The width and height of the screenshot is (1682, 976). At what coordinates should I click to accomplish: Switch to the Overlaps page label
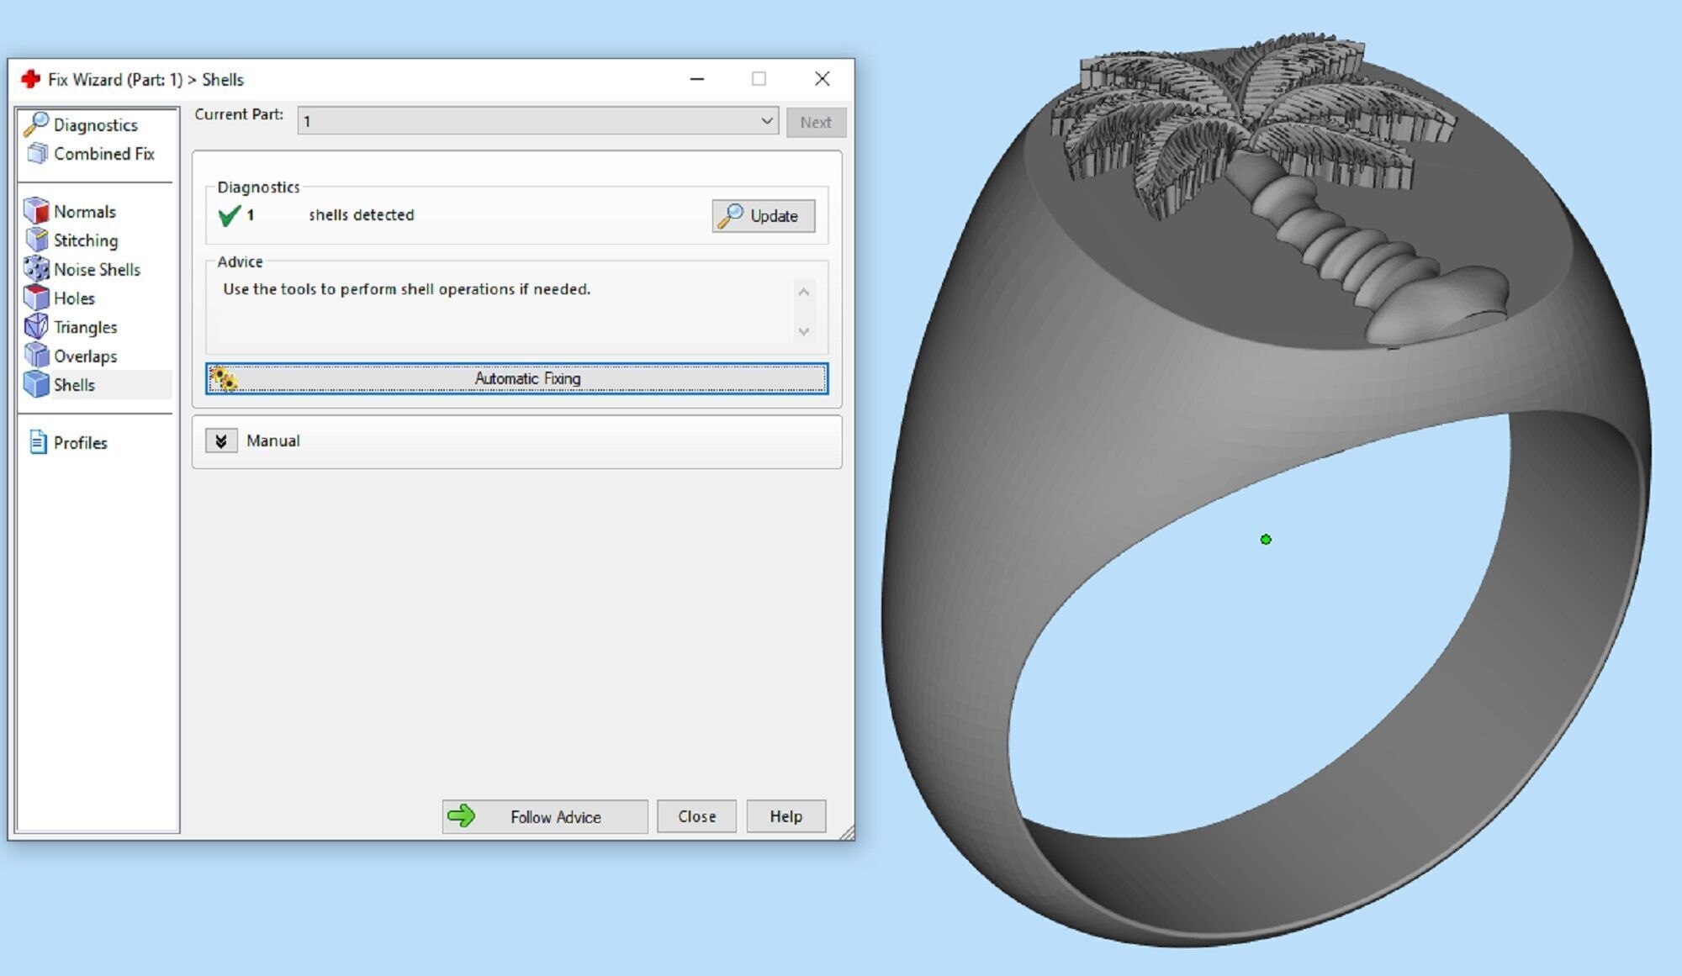85,356
